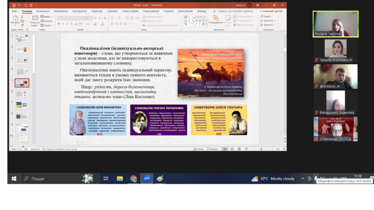
Task: Open the Вставлення ribbon tab
Action: coord(43,11)
